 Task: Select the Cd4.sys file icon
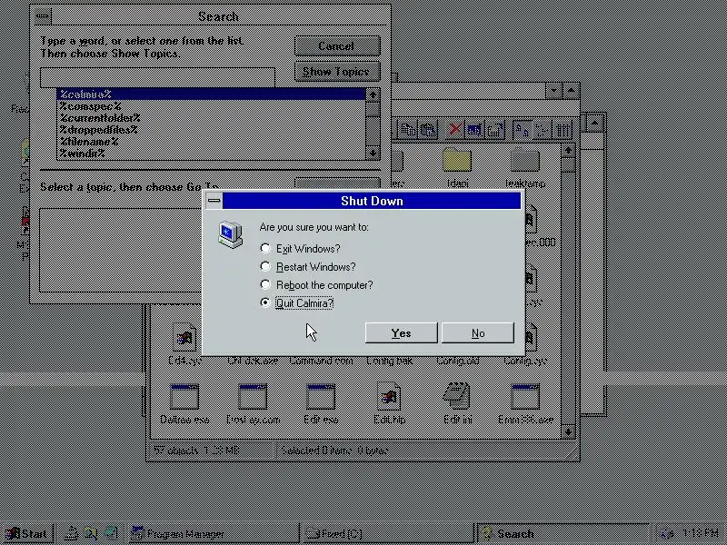pos(184,337)
